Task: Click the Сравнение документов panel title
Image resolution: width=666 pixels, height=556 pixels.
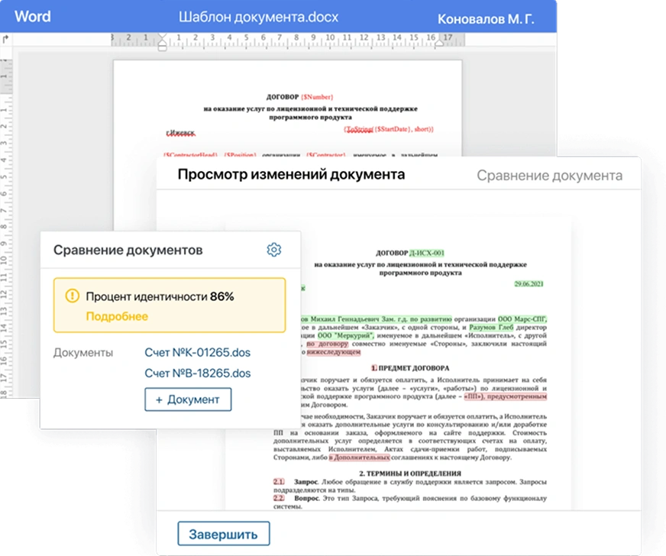Action: point(128,251)
